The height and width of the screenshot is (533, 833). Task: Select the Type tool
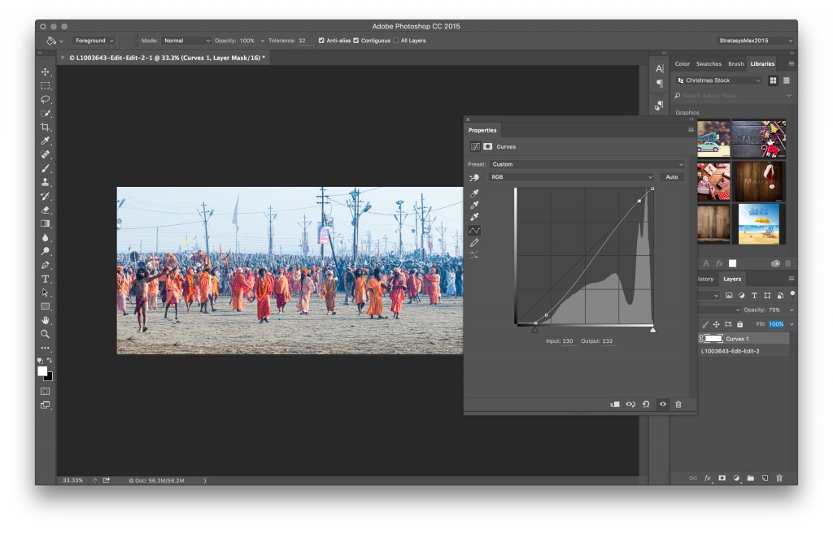(x=45, y=278)
